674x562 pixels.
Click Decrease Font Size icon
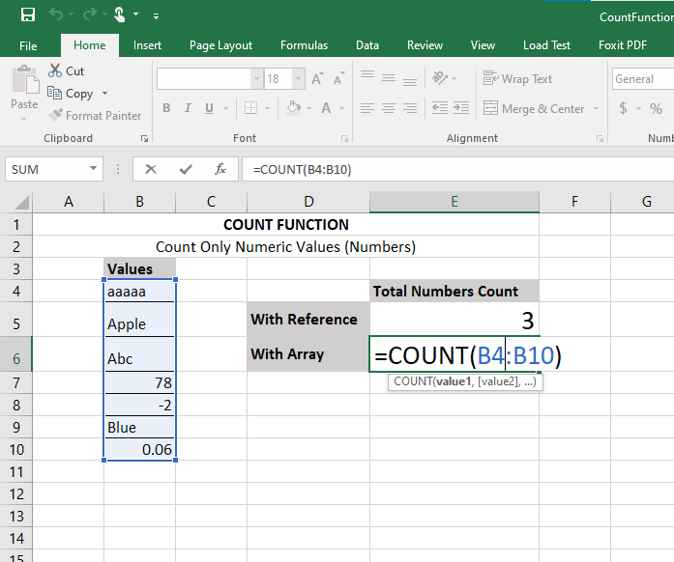coord(338,79)
